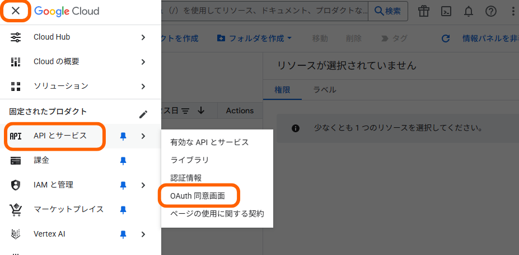Select OAuth 同意画面 in the submenu
Screen dimensions: 519x255
pyautogui.click(x=198, y=196)
